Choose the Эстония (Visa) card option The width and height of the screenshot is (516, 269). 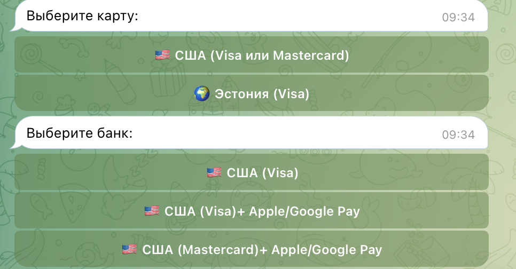252,93
